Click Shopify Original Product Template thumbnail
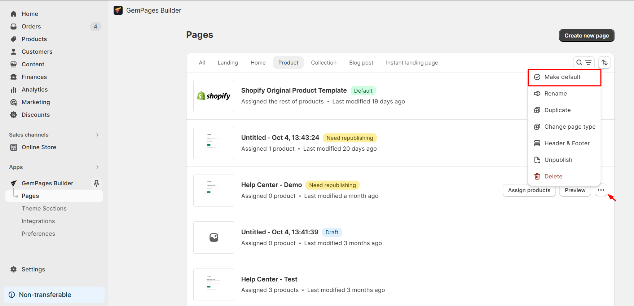This screenshot has width=634, height=306. click(213, 96)
